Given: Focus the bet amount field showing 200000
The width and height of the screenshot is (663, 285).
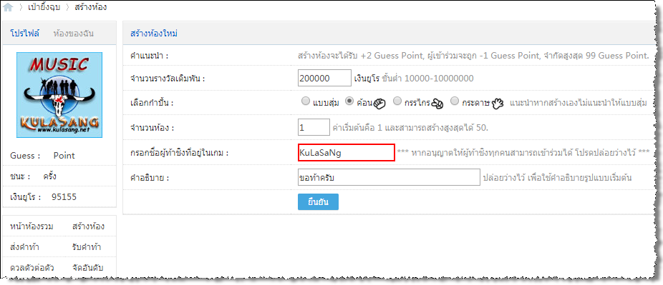Looking at the screenshot, I should click(324, 78).
